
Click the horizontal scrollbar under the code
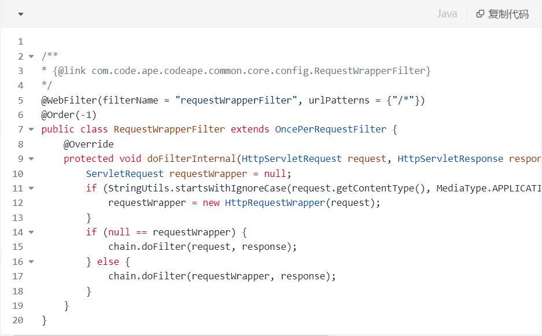point(171,335)
